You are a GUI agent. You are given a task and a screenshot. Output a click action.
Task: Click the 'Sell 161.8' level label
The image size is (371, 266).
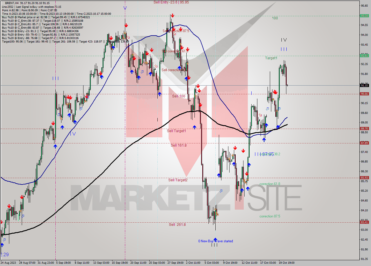coord(179,145)
